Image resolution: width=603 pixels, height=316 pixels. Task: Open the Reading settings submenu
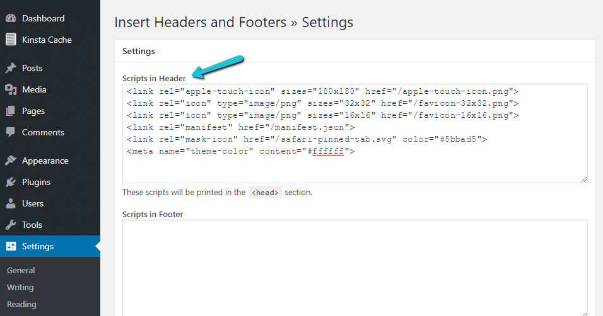(x=21, y=304)
